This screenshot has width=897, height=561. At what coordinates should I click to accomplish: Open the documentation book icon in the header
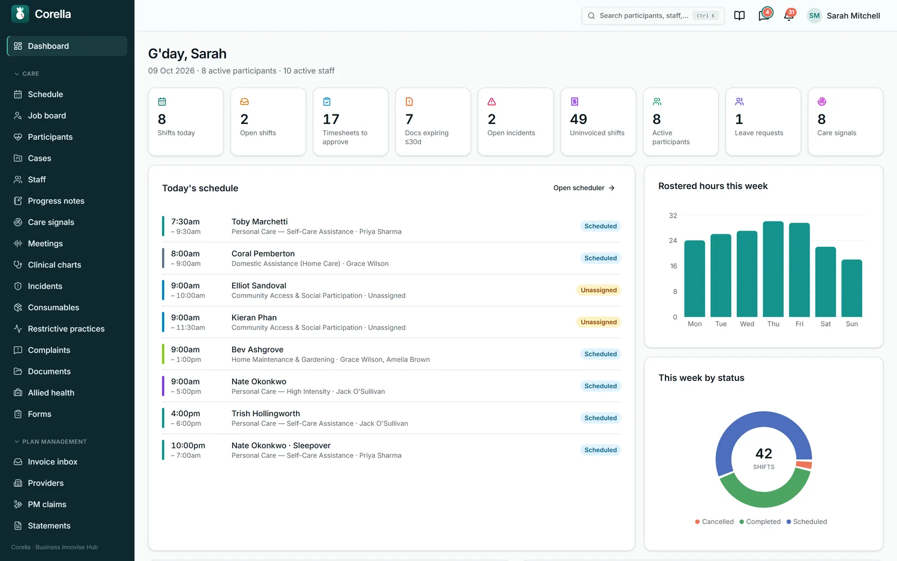coord(739,16)
